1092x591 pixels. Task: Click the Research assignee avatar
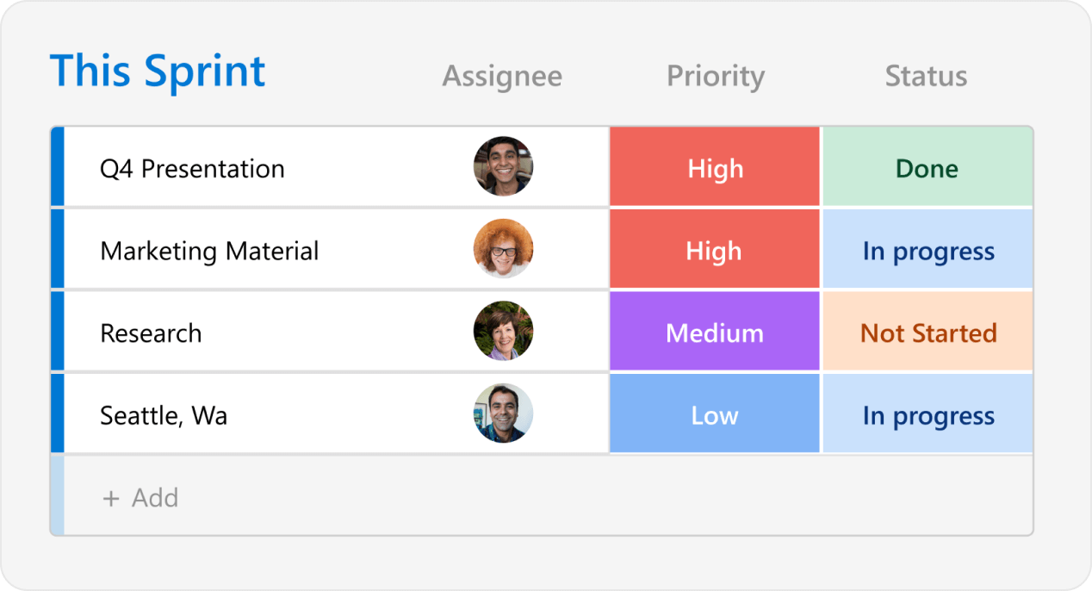(x=502, y=330)
